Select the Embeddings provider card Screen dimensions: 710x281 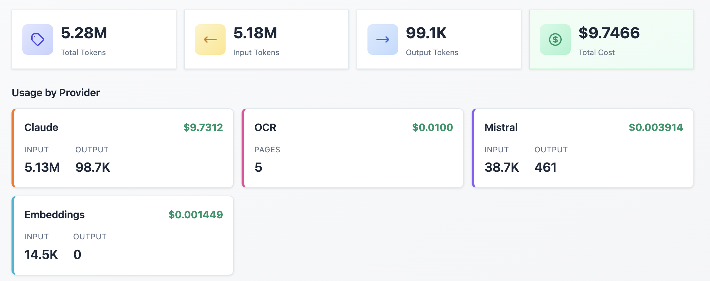click(x=122, y=235)
